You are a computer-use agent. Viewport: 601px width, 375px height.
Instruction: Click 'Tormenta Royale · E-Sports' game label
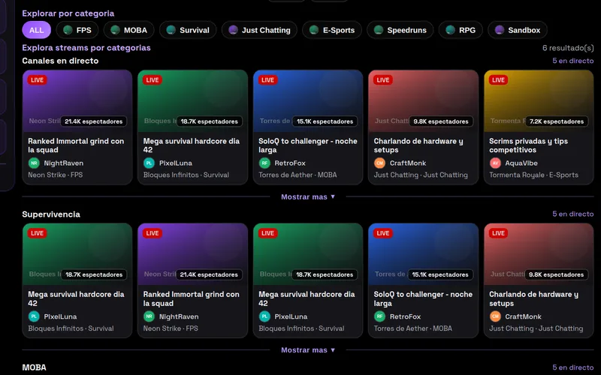point(533,175)
